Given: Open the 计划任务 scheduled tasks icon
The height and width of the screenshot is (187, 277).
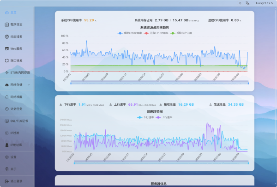Looking at the screenshot, I should [x=6, y=109].
